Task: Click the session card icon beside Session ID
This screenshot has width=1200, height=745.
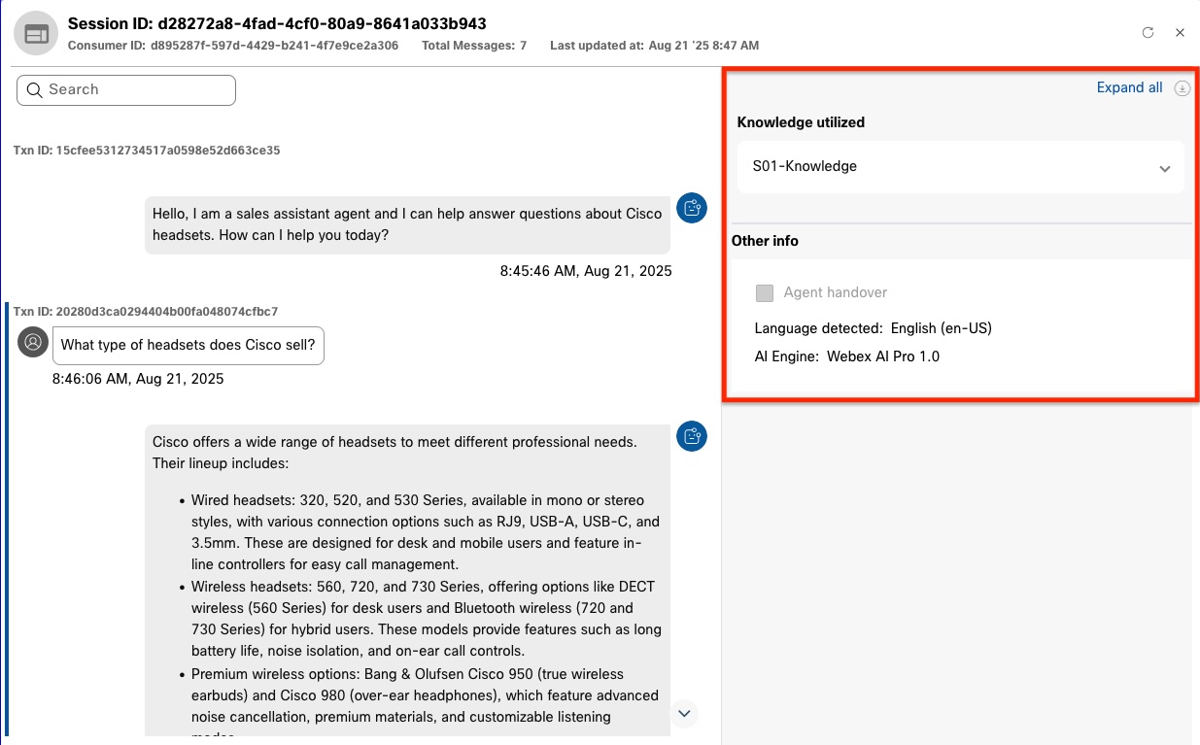Action: [36, 34]
